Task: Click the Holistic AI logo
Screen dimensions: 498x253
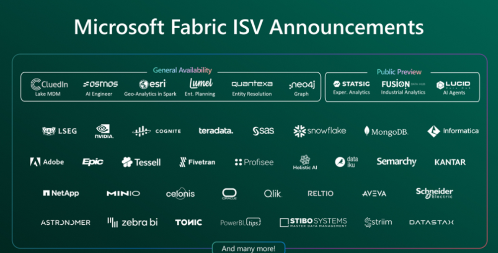Action: (x=305, y=162)
